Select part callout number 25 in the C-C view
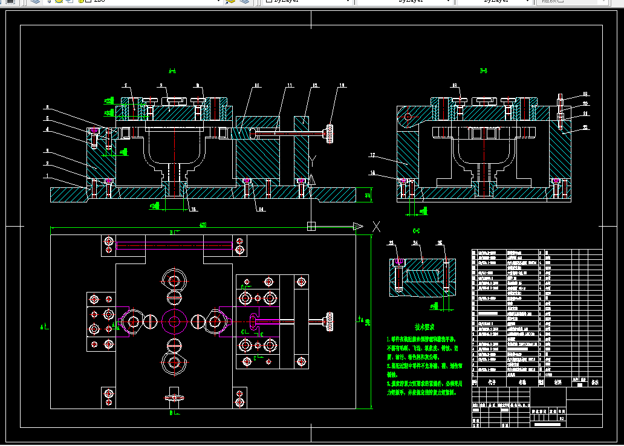 click(x=440, y=243)
